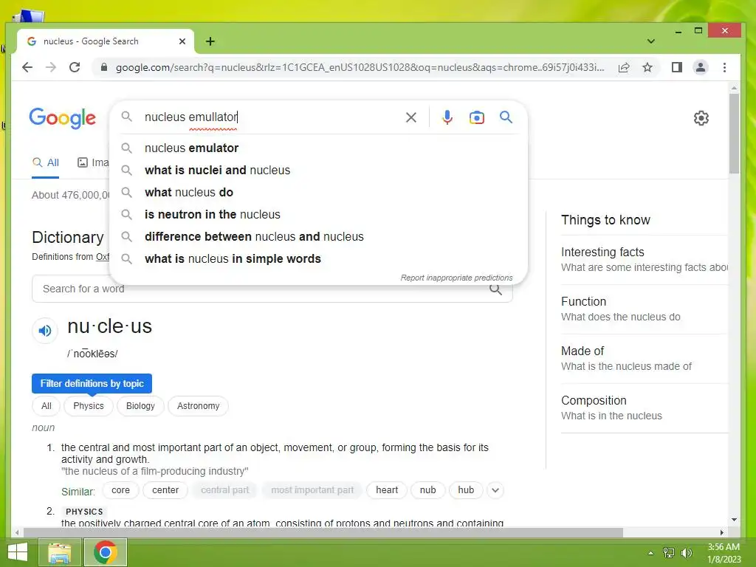The height and width of the screenshot is (567, 756).
Task: Click the address bar URL
Action: [x=360, y=67]
